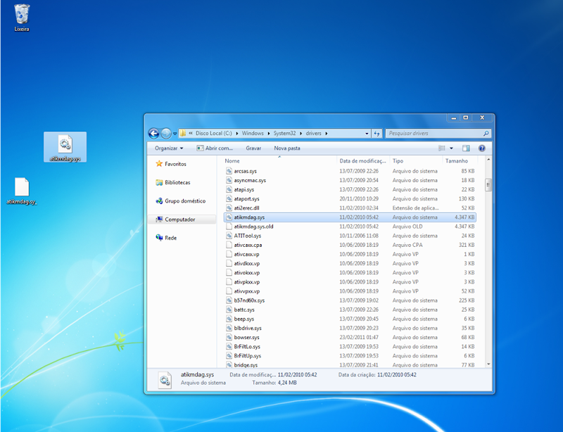Open the view options dropdown arrow
The width and height of the screenshot is (563, 432).
pos(451,148)
